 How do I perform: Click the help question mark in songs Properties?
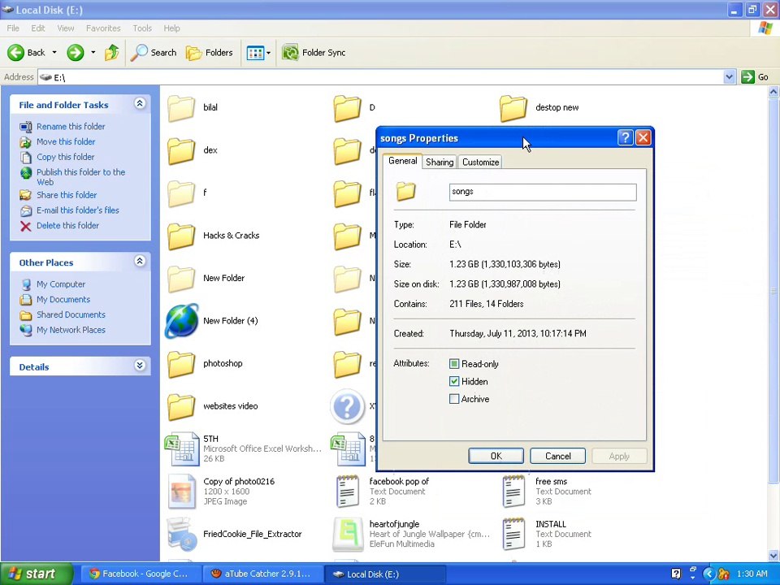point(626,138)
